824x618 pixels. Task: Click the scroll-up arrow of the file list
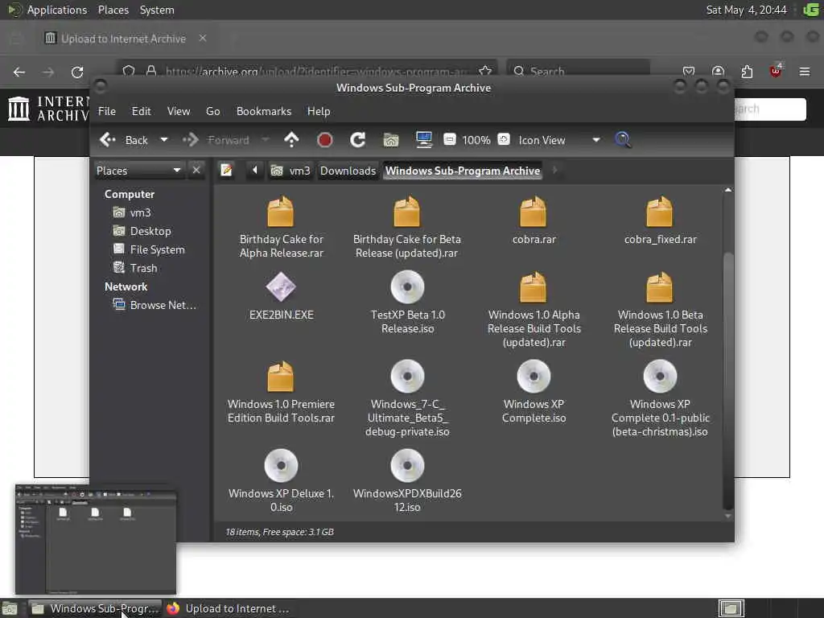point(727,190)
